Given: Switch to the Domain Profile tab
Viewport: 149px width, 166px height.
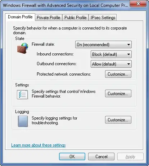Looking at the screenshot, I should pos(20,17).
